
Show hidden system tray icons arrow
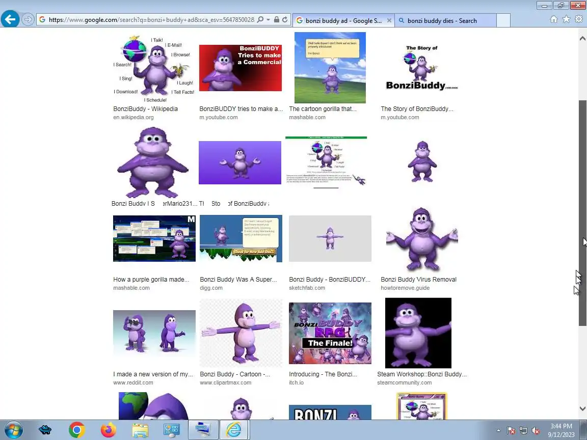pos(498,431)
